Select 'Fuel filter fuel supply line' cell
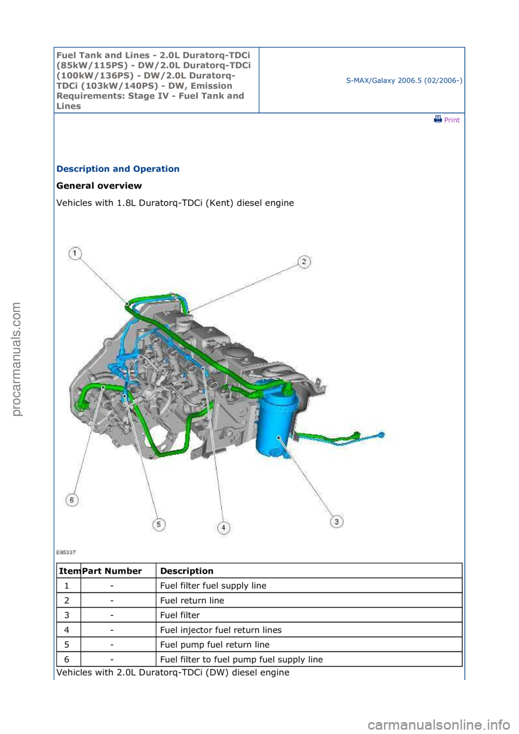The image size is (519, 734). pos(309,586)
